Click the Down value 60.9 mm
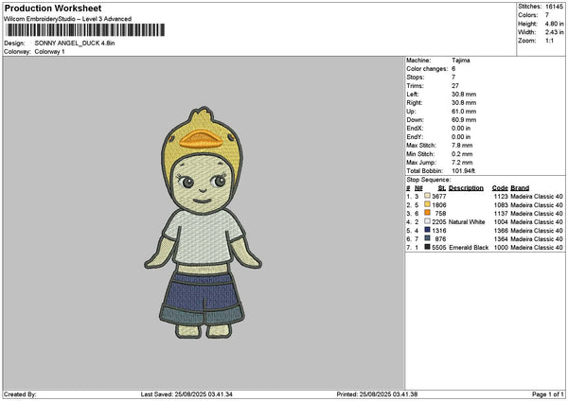 [464, 120]
